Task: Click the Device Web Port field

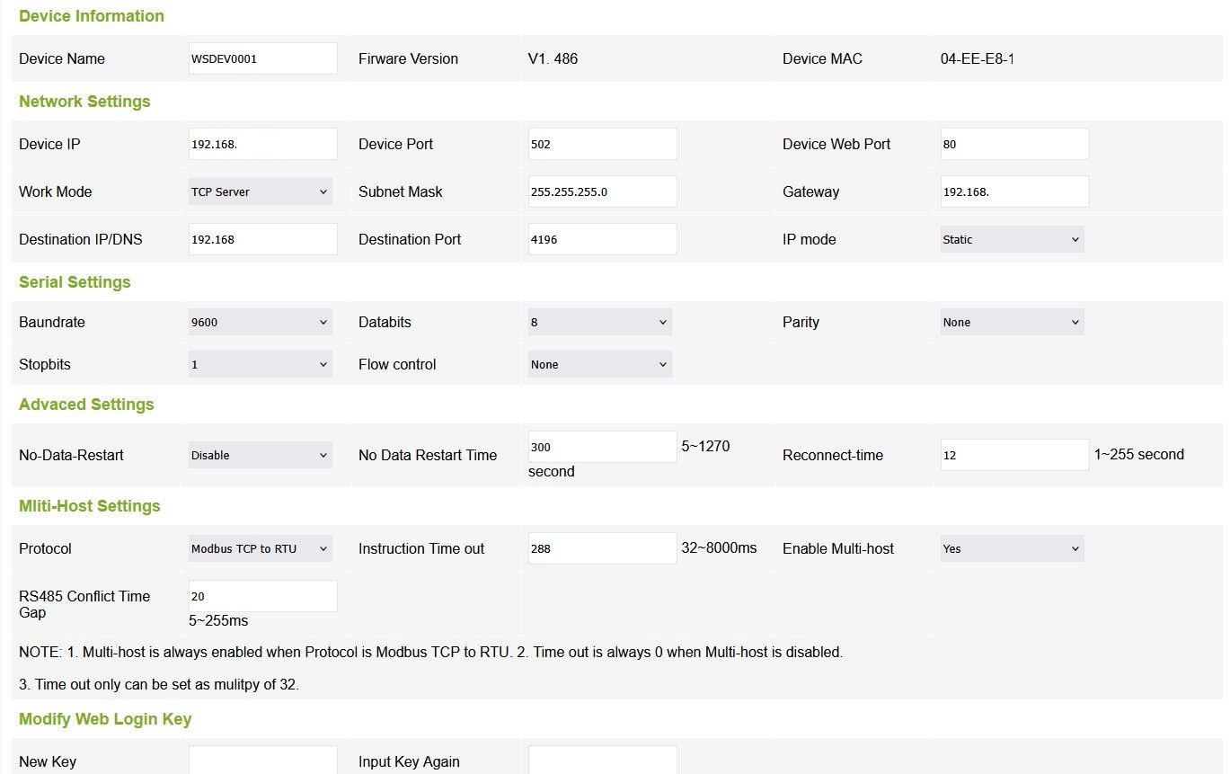Action: (1014, 144)
